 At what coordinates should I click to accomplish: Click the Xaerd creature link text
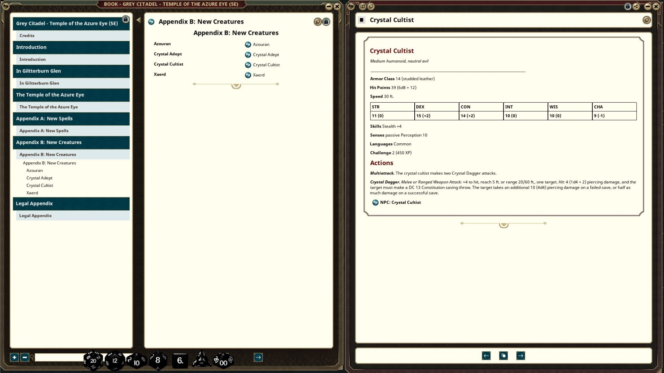point(259,75)
